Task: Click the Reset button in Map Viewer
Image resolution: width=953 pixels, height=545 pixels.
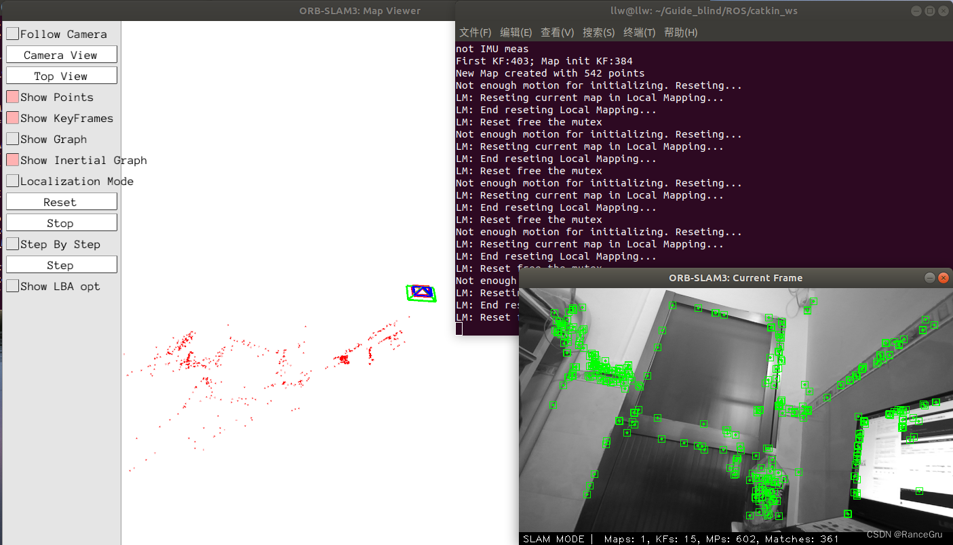Action: pyautogui.click(x=62, y=202)
